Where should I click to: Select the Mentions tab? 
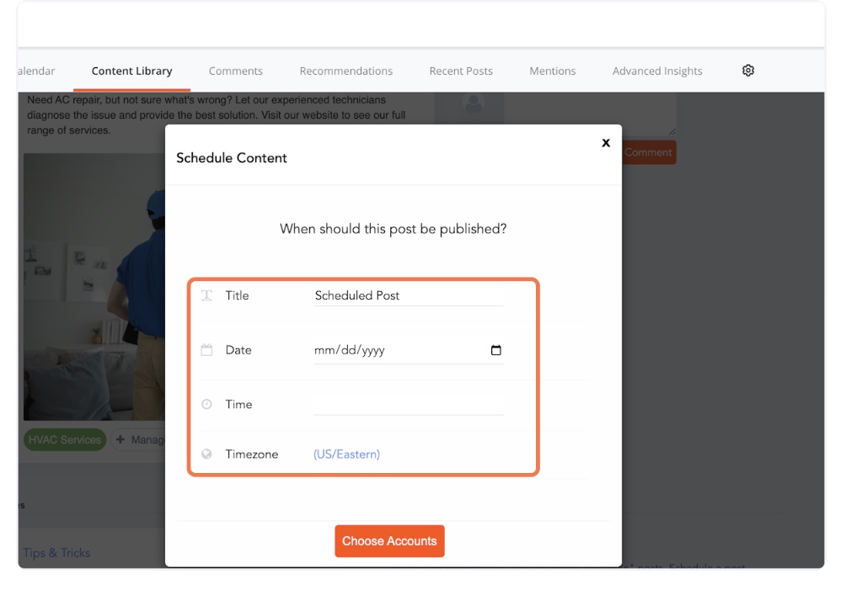[552, 72]
